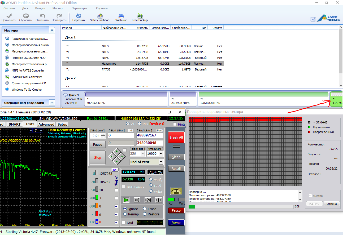Open the Учебник tutorial icon
The width and height of the screenshot is (343, 235).
click(x=121, y=16)
